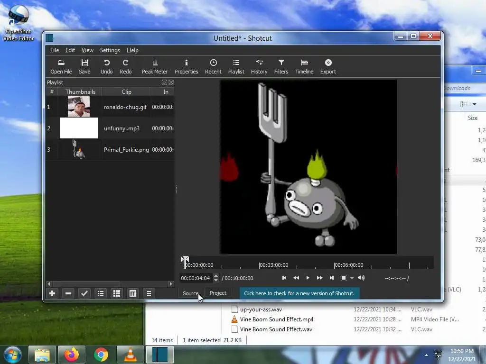Viewport: 486px width, 364px height.
Task: Open the Properties panel
Action: coord(186,67)
